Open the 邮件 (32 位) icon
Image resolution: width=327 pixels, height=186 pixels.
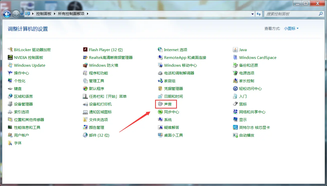(x=85, y=135)
